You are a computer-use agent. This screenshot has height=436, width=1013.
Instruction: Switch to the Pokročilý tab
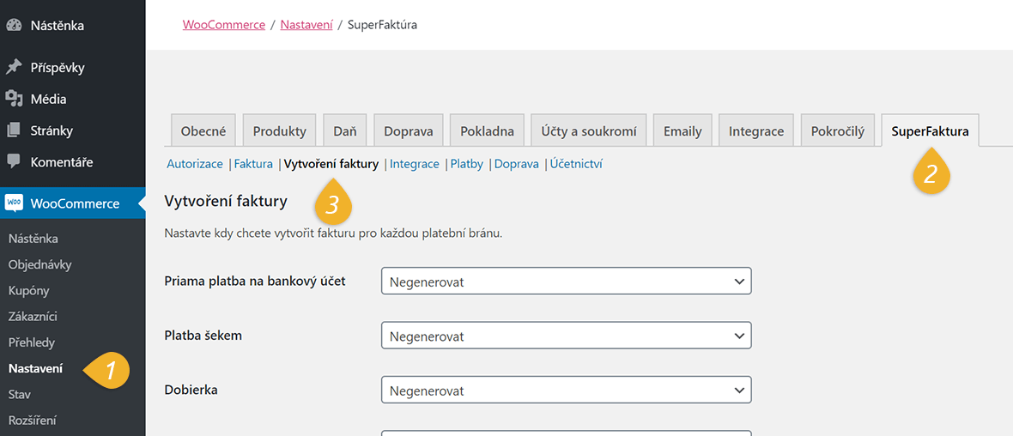pyautogui.click(x=838, y=130)
